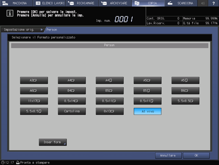Open the ELENCO LAVORI tab

pos(49,3)
